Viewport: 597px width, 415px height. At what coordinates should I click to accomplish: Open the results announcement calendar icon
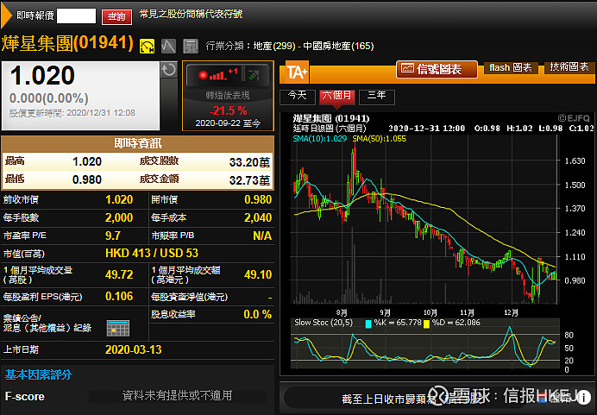click(118, 328)
